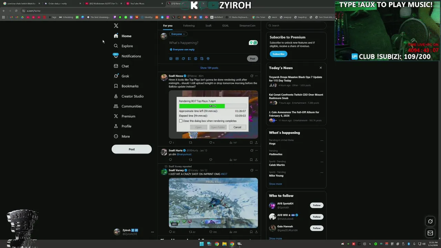The image size is (441, 248).
Task: Subscribe to Premium
Action: [278, 54]
